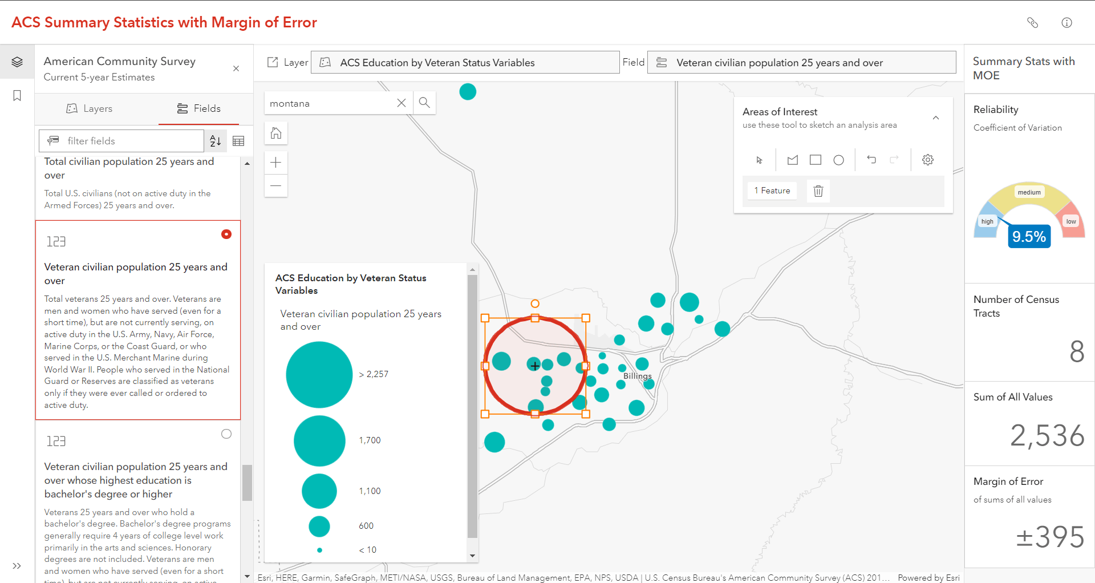Switch to the Fields tab

pos(198,108)
